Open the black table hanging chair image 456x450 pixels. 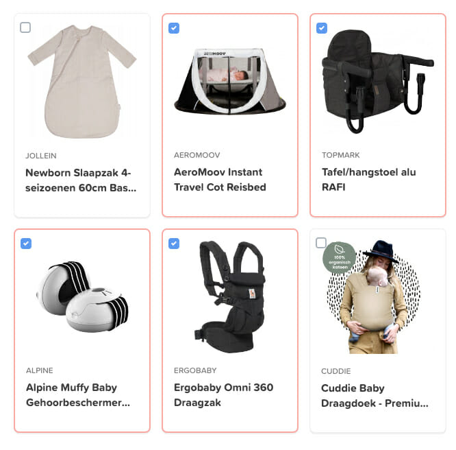pyautogui.click(x=377, y=82)
